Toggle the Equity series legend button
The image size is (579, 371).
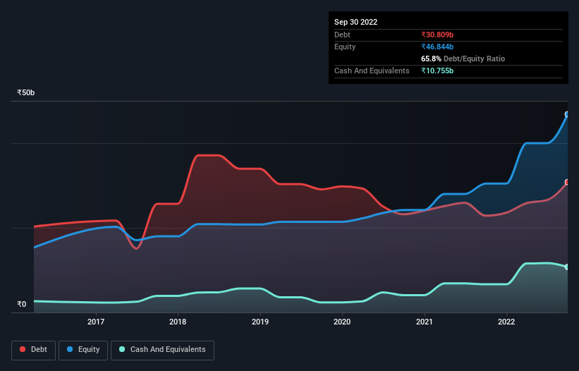[x=83, y=350]
